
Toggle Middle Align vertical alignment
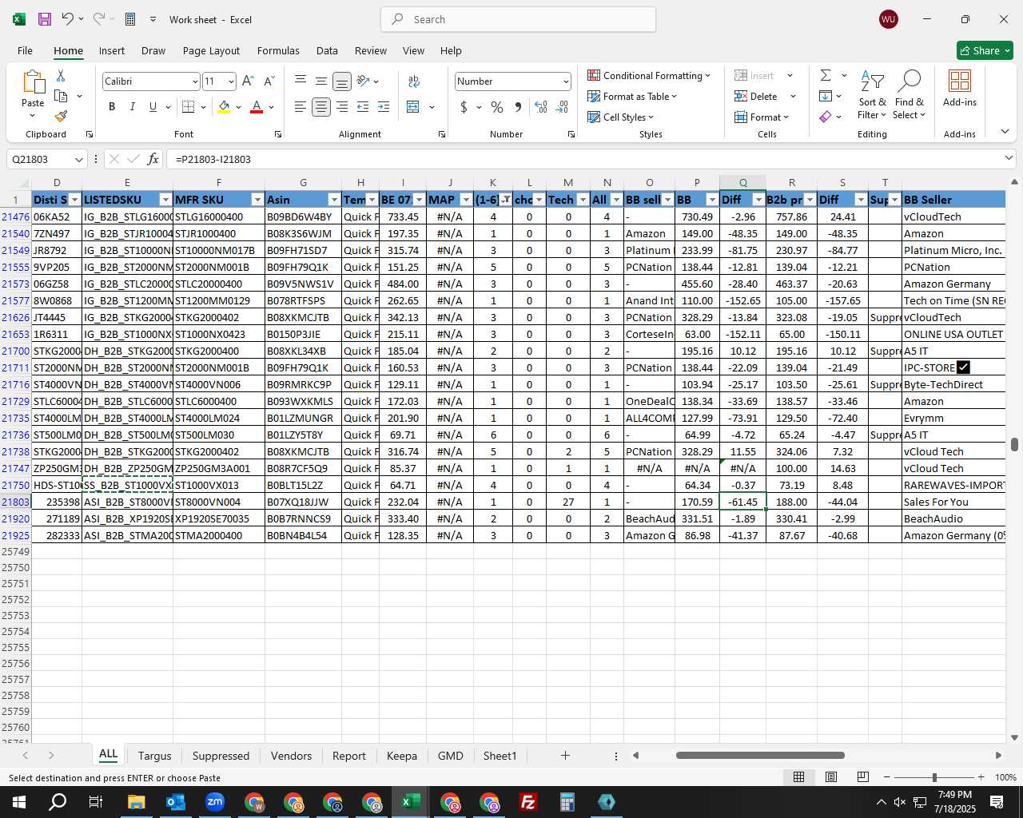coord(321,81)
